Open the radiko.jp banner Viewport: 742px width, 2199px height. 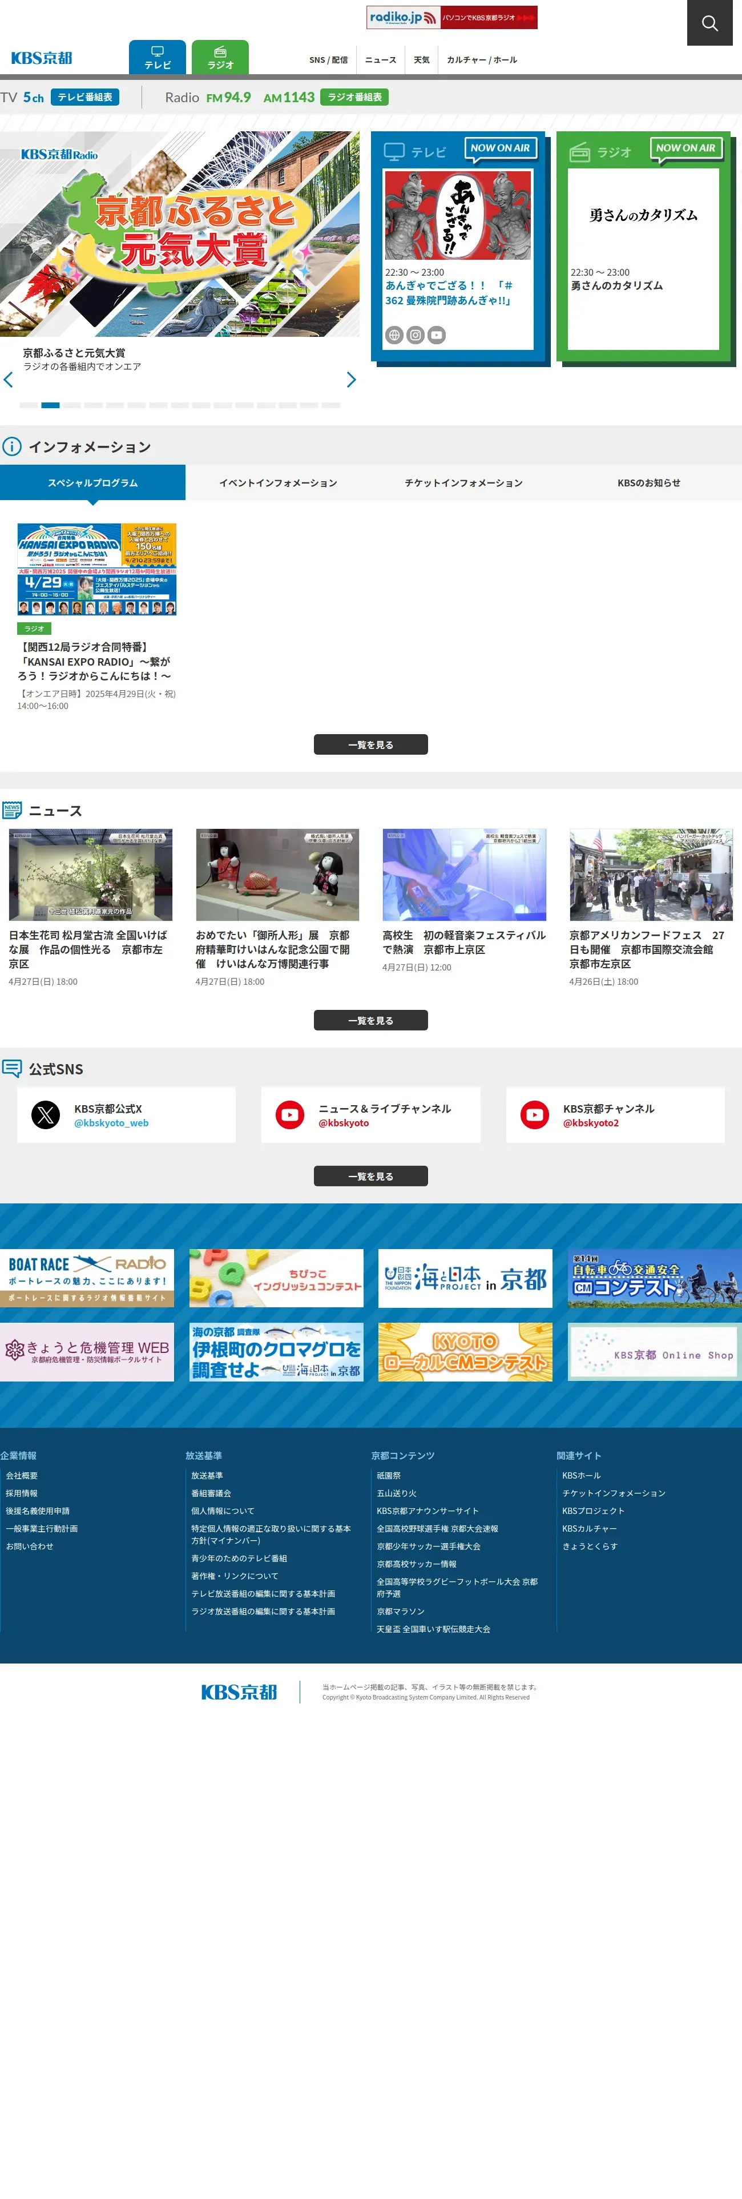click(x=451, y=17)
